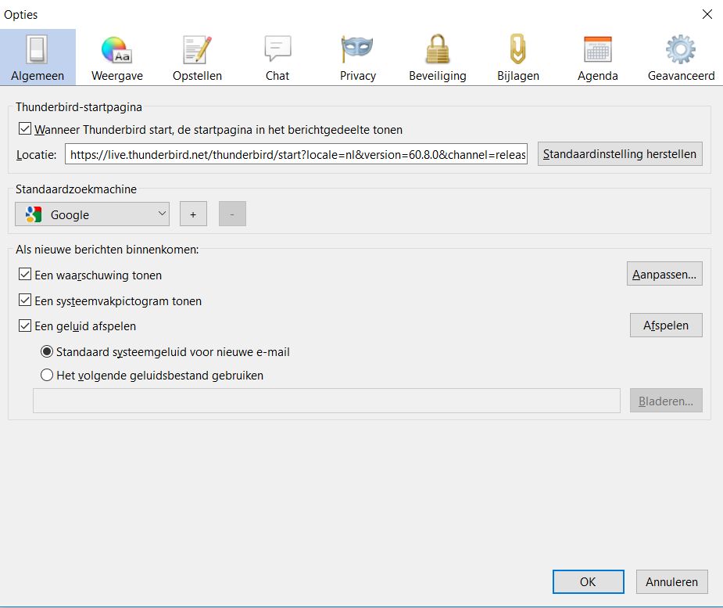Image resolution: width=723 pixels, height=608 pixels.
Task: Open Beveiliging padlock icon
Action: coord(437,51)
